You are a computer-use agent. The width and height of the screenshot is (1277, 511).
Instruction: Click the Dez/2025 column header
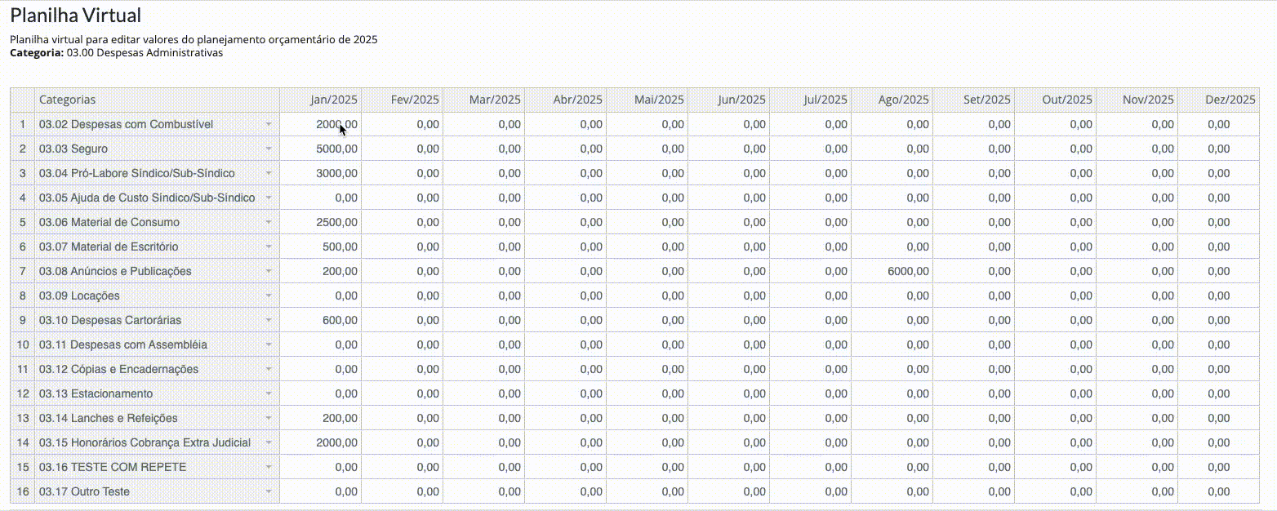point(1218,100)
